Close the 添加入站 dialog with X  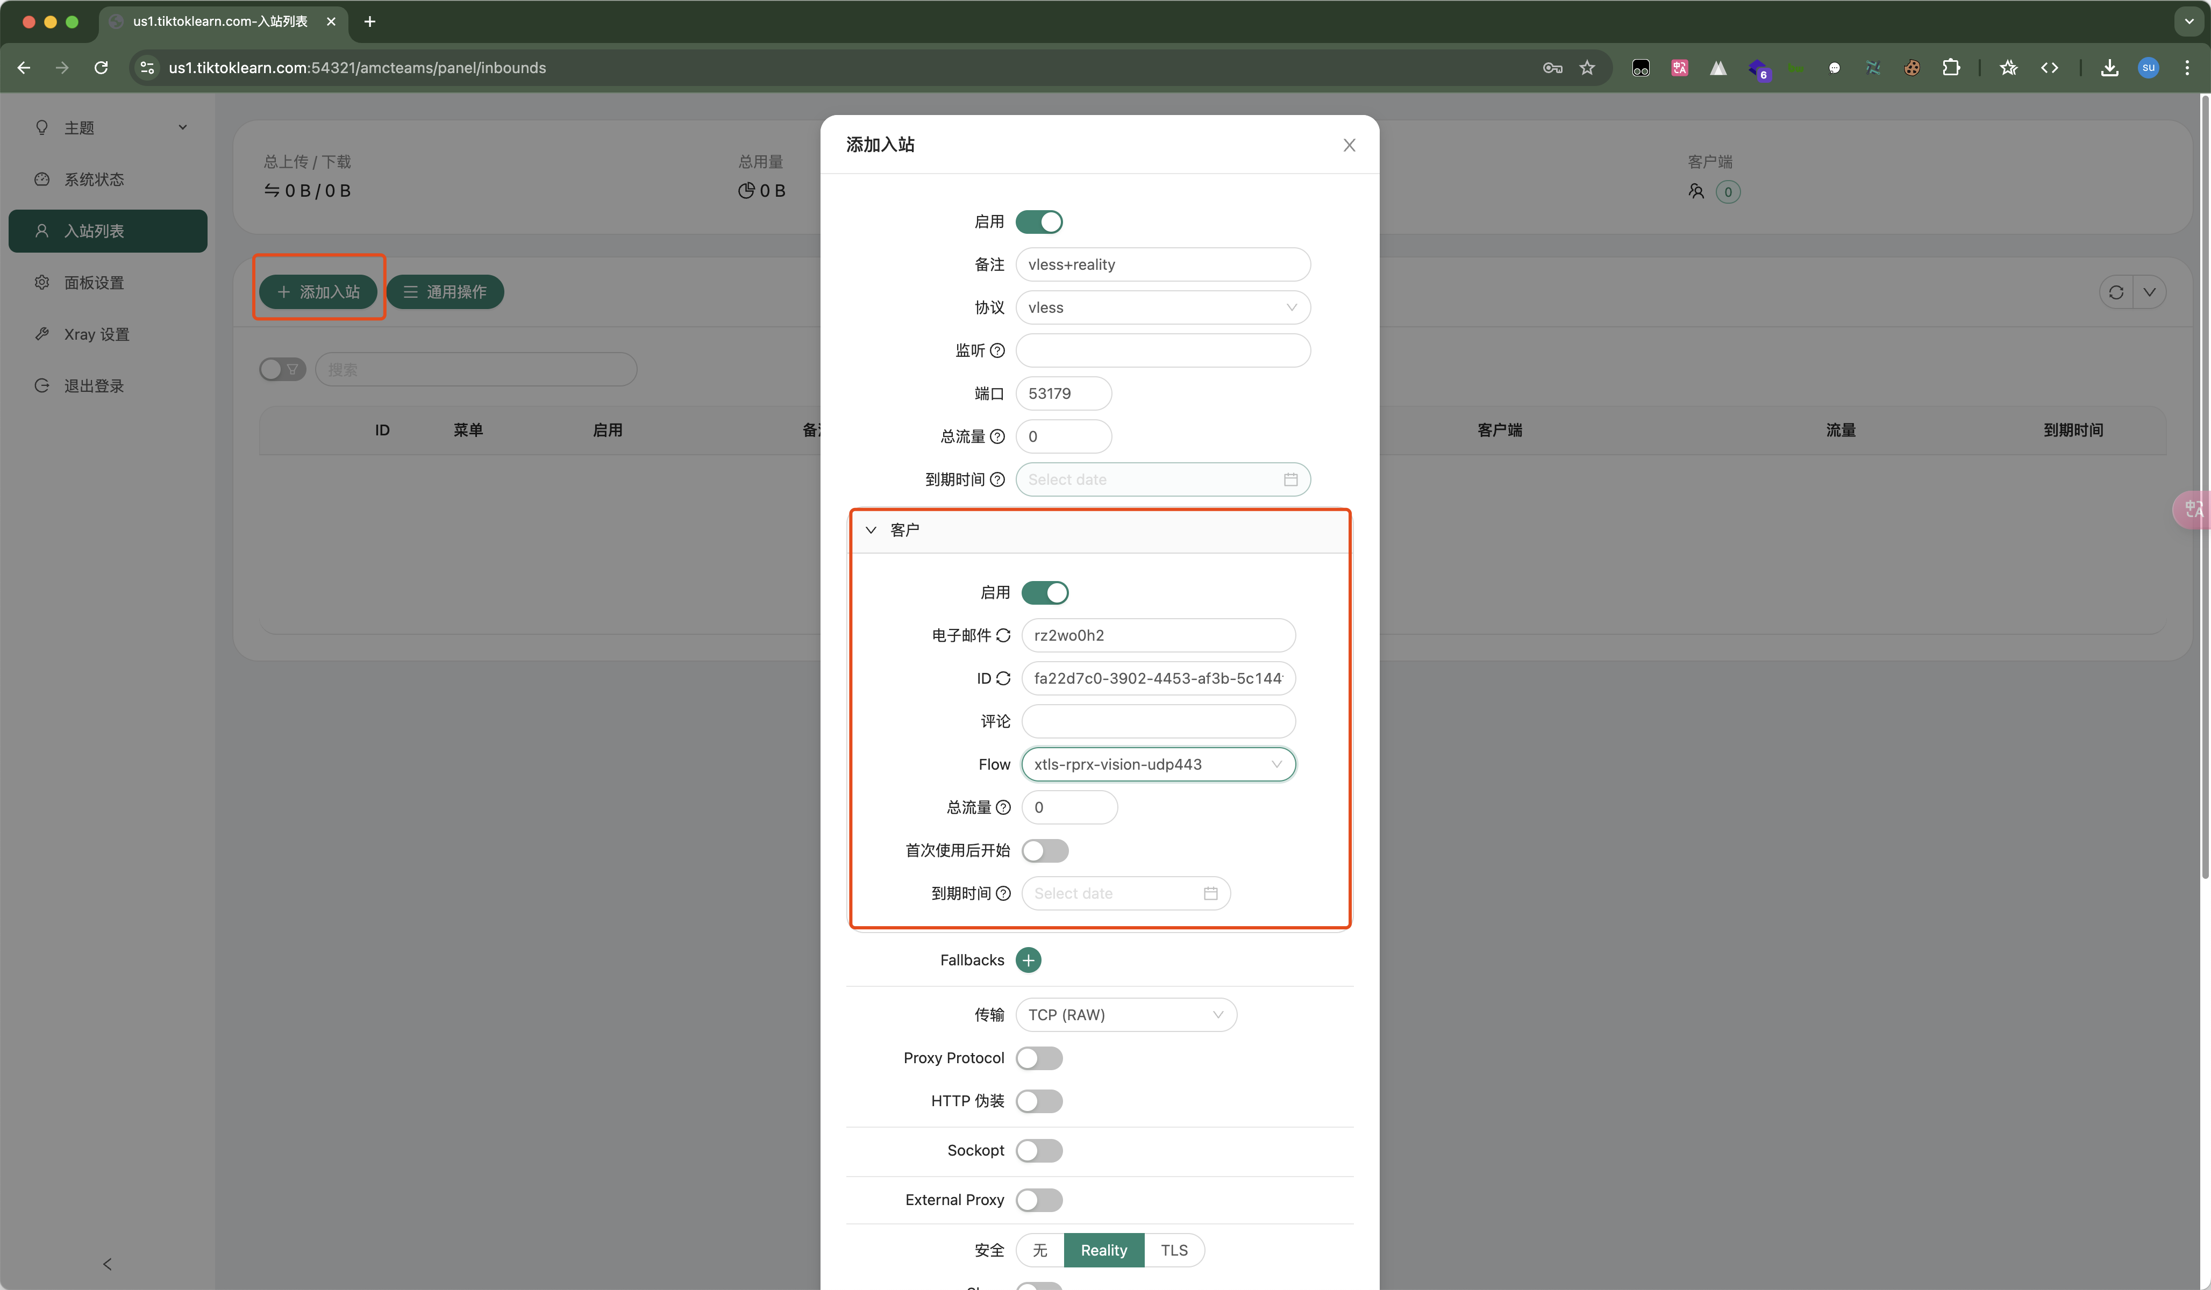[1349, 146]
